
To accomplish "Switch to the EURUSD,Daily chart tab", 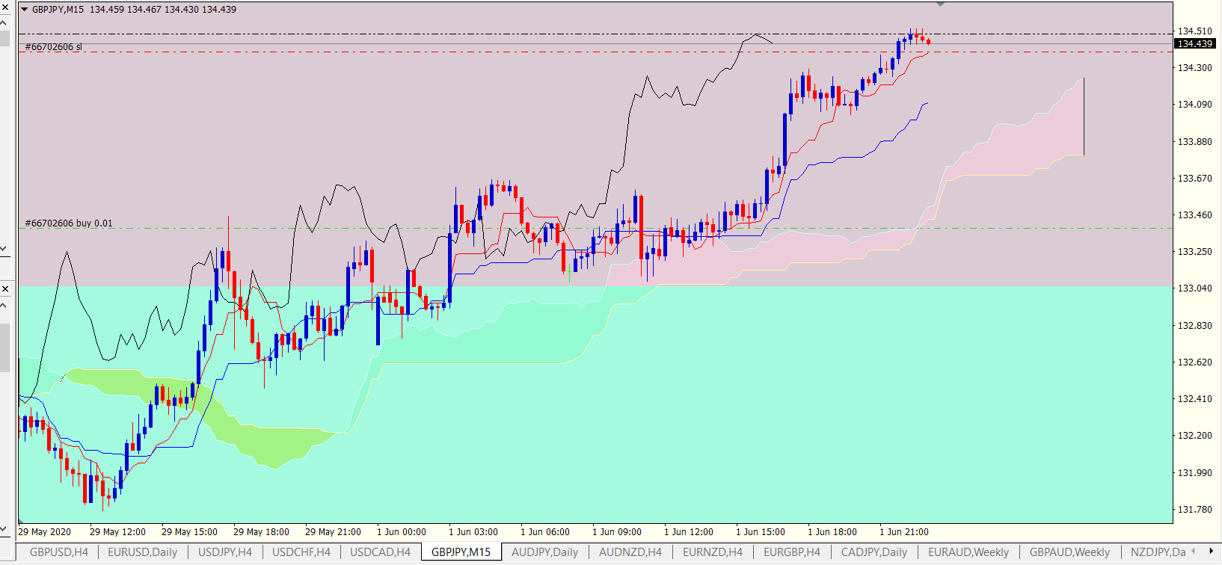I will tap(143, 552).
